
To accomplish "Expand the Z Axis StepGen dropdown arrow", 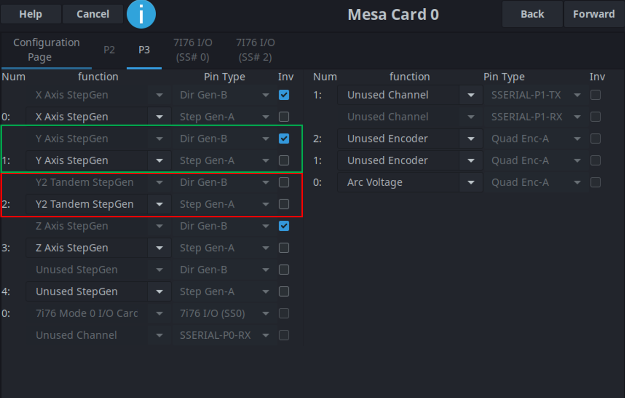I will [x=159, y=248].
